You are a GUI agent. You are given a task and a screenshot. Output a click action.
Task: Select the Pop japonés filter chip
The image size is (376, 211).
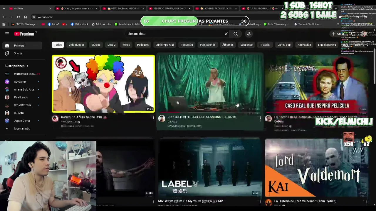[x=208, y=45]
